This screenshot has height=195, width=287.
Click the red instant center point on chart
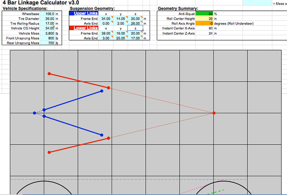(214, 113)
